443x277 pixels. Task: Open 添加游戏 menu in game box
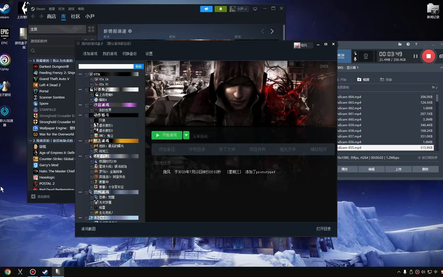(90, 54)
